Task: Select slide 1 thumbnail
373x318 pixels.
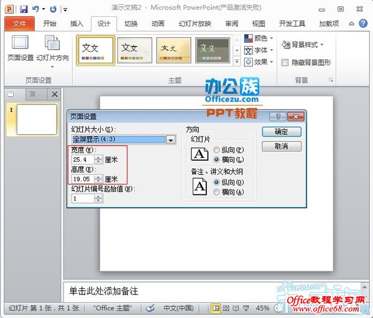Action: point(37,119)
